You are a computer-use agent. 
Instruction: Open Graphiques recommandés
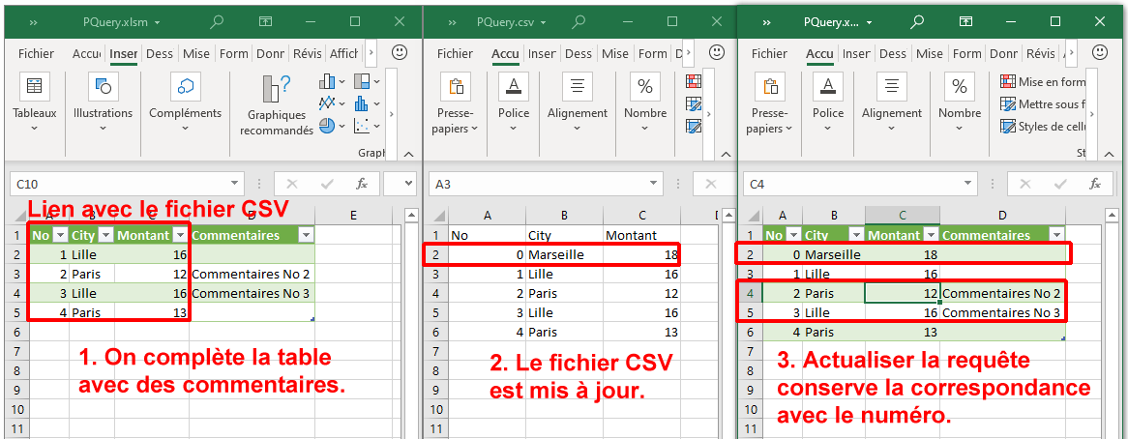pos(277,104)
